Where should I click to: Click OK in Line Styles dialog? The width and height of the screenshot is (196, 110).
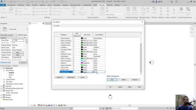click(x=110, y=87)
